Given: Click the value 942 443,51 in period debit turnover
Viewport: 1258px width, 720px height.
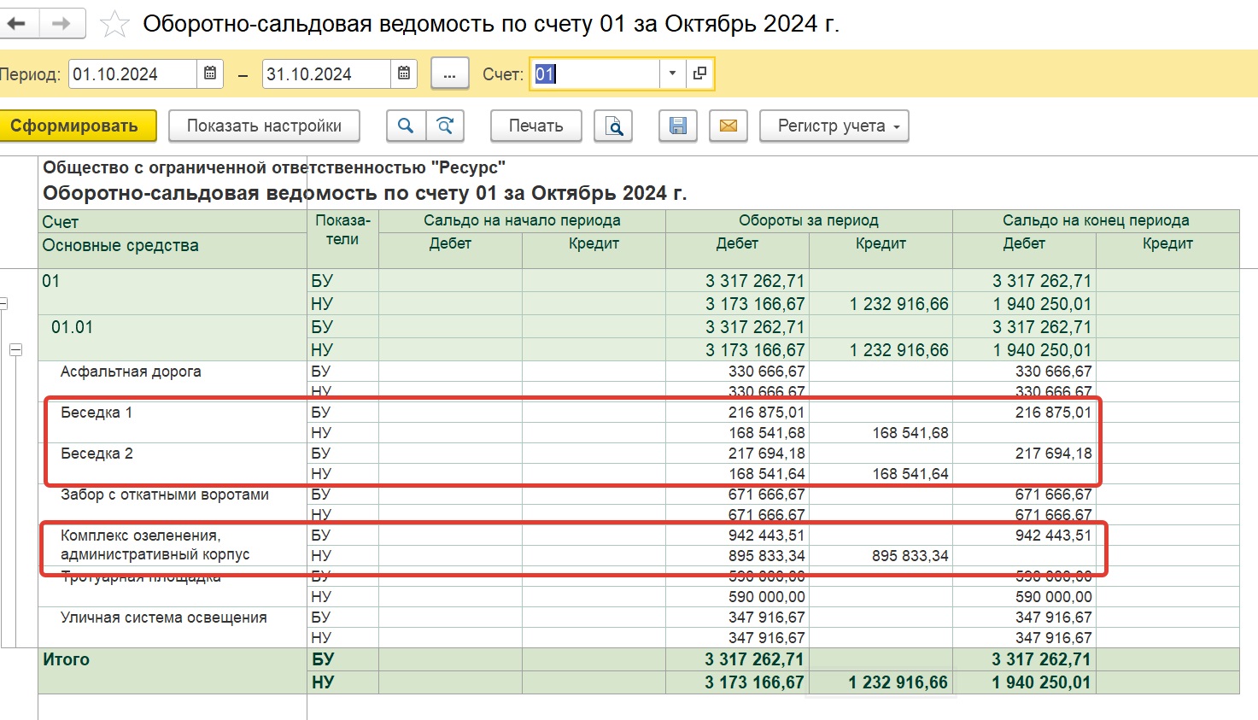Looking at the screenshot, I should (766, 536).
